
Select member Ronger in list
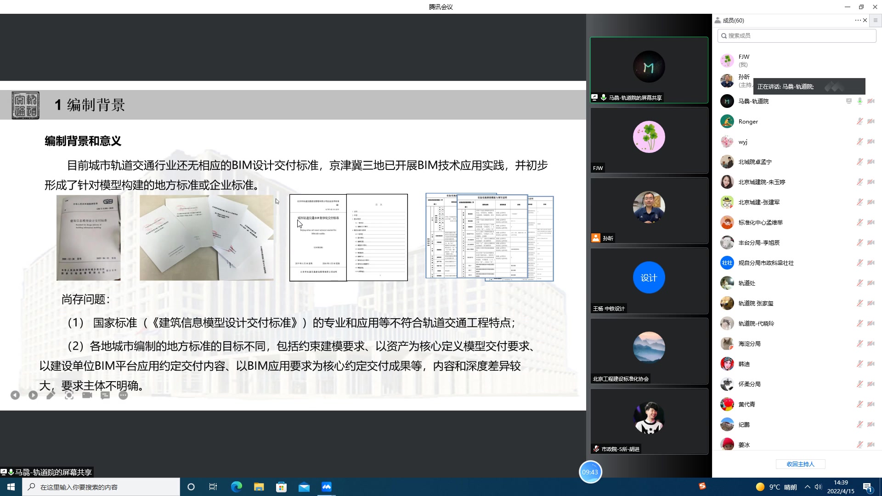tap(797, 121)
